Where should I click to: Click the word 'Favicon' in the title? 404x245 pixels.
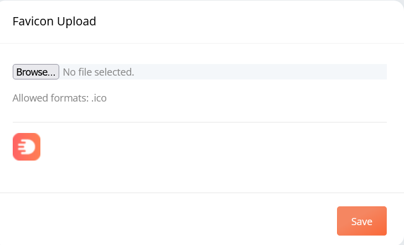point(33,22)
